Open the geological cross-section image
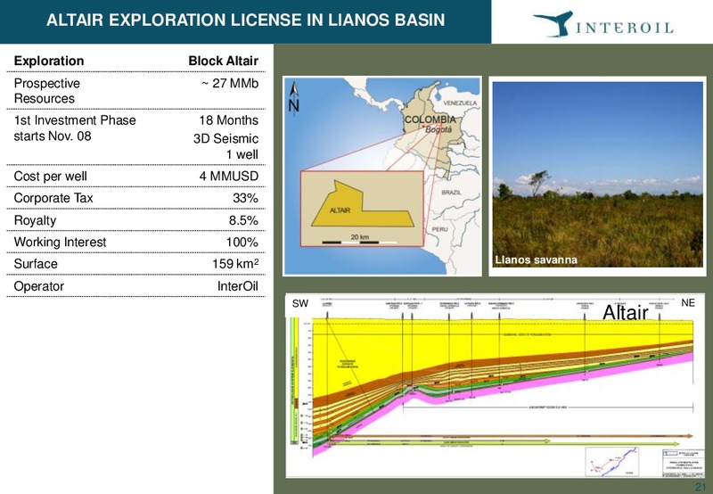The width and height of the screenshot is (713, 494). 496,386
